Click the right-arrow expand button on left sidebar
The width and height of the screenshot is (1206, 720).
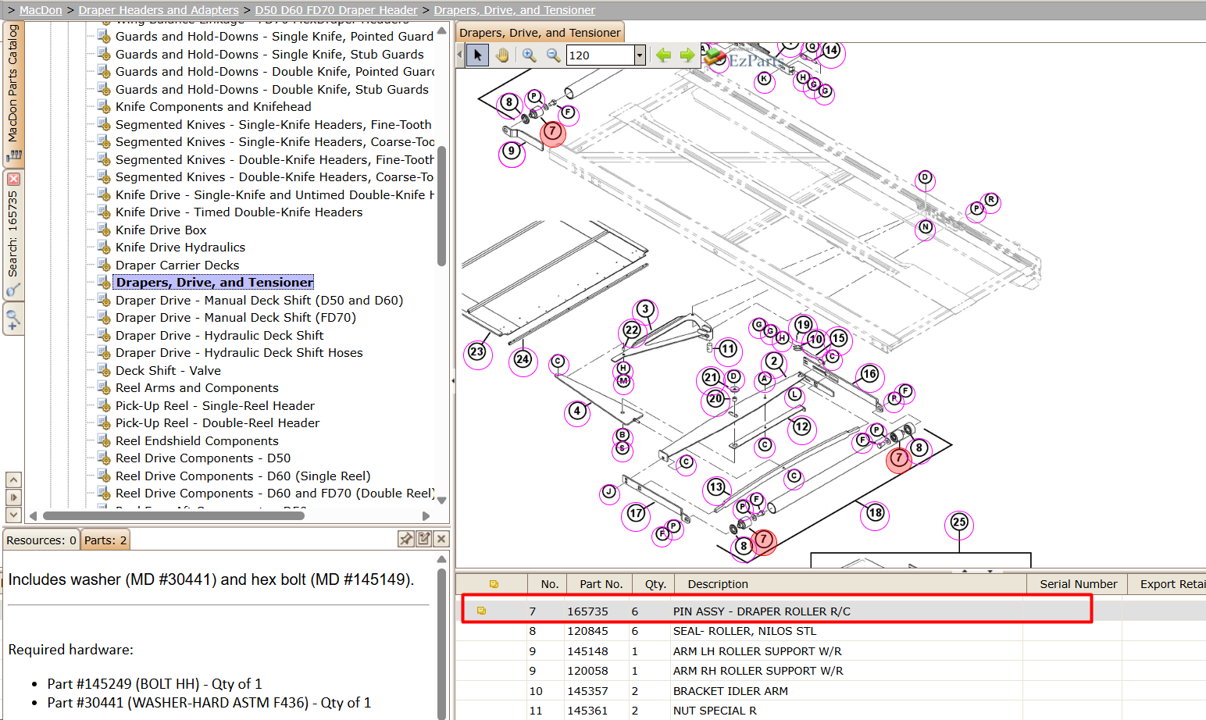click(x=13, y=497)
